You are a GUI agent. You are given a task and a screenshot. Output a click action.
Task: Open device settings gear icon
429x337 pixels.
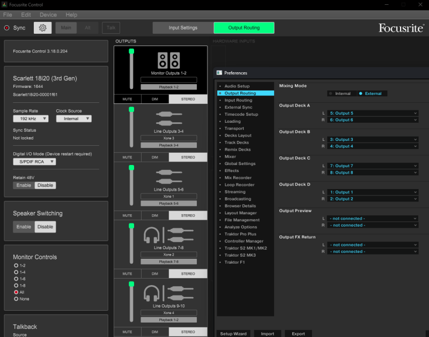(x=42, y=28)
